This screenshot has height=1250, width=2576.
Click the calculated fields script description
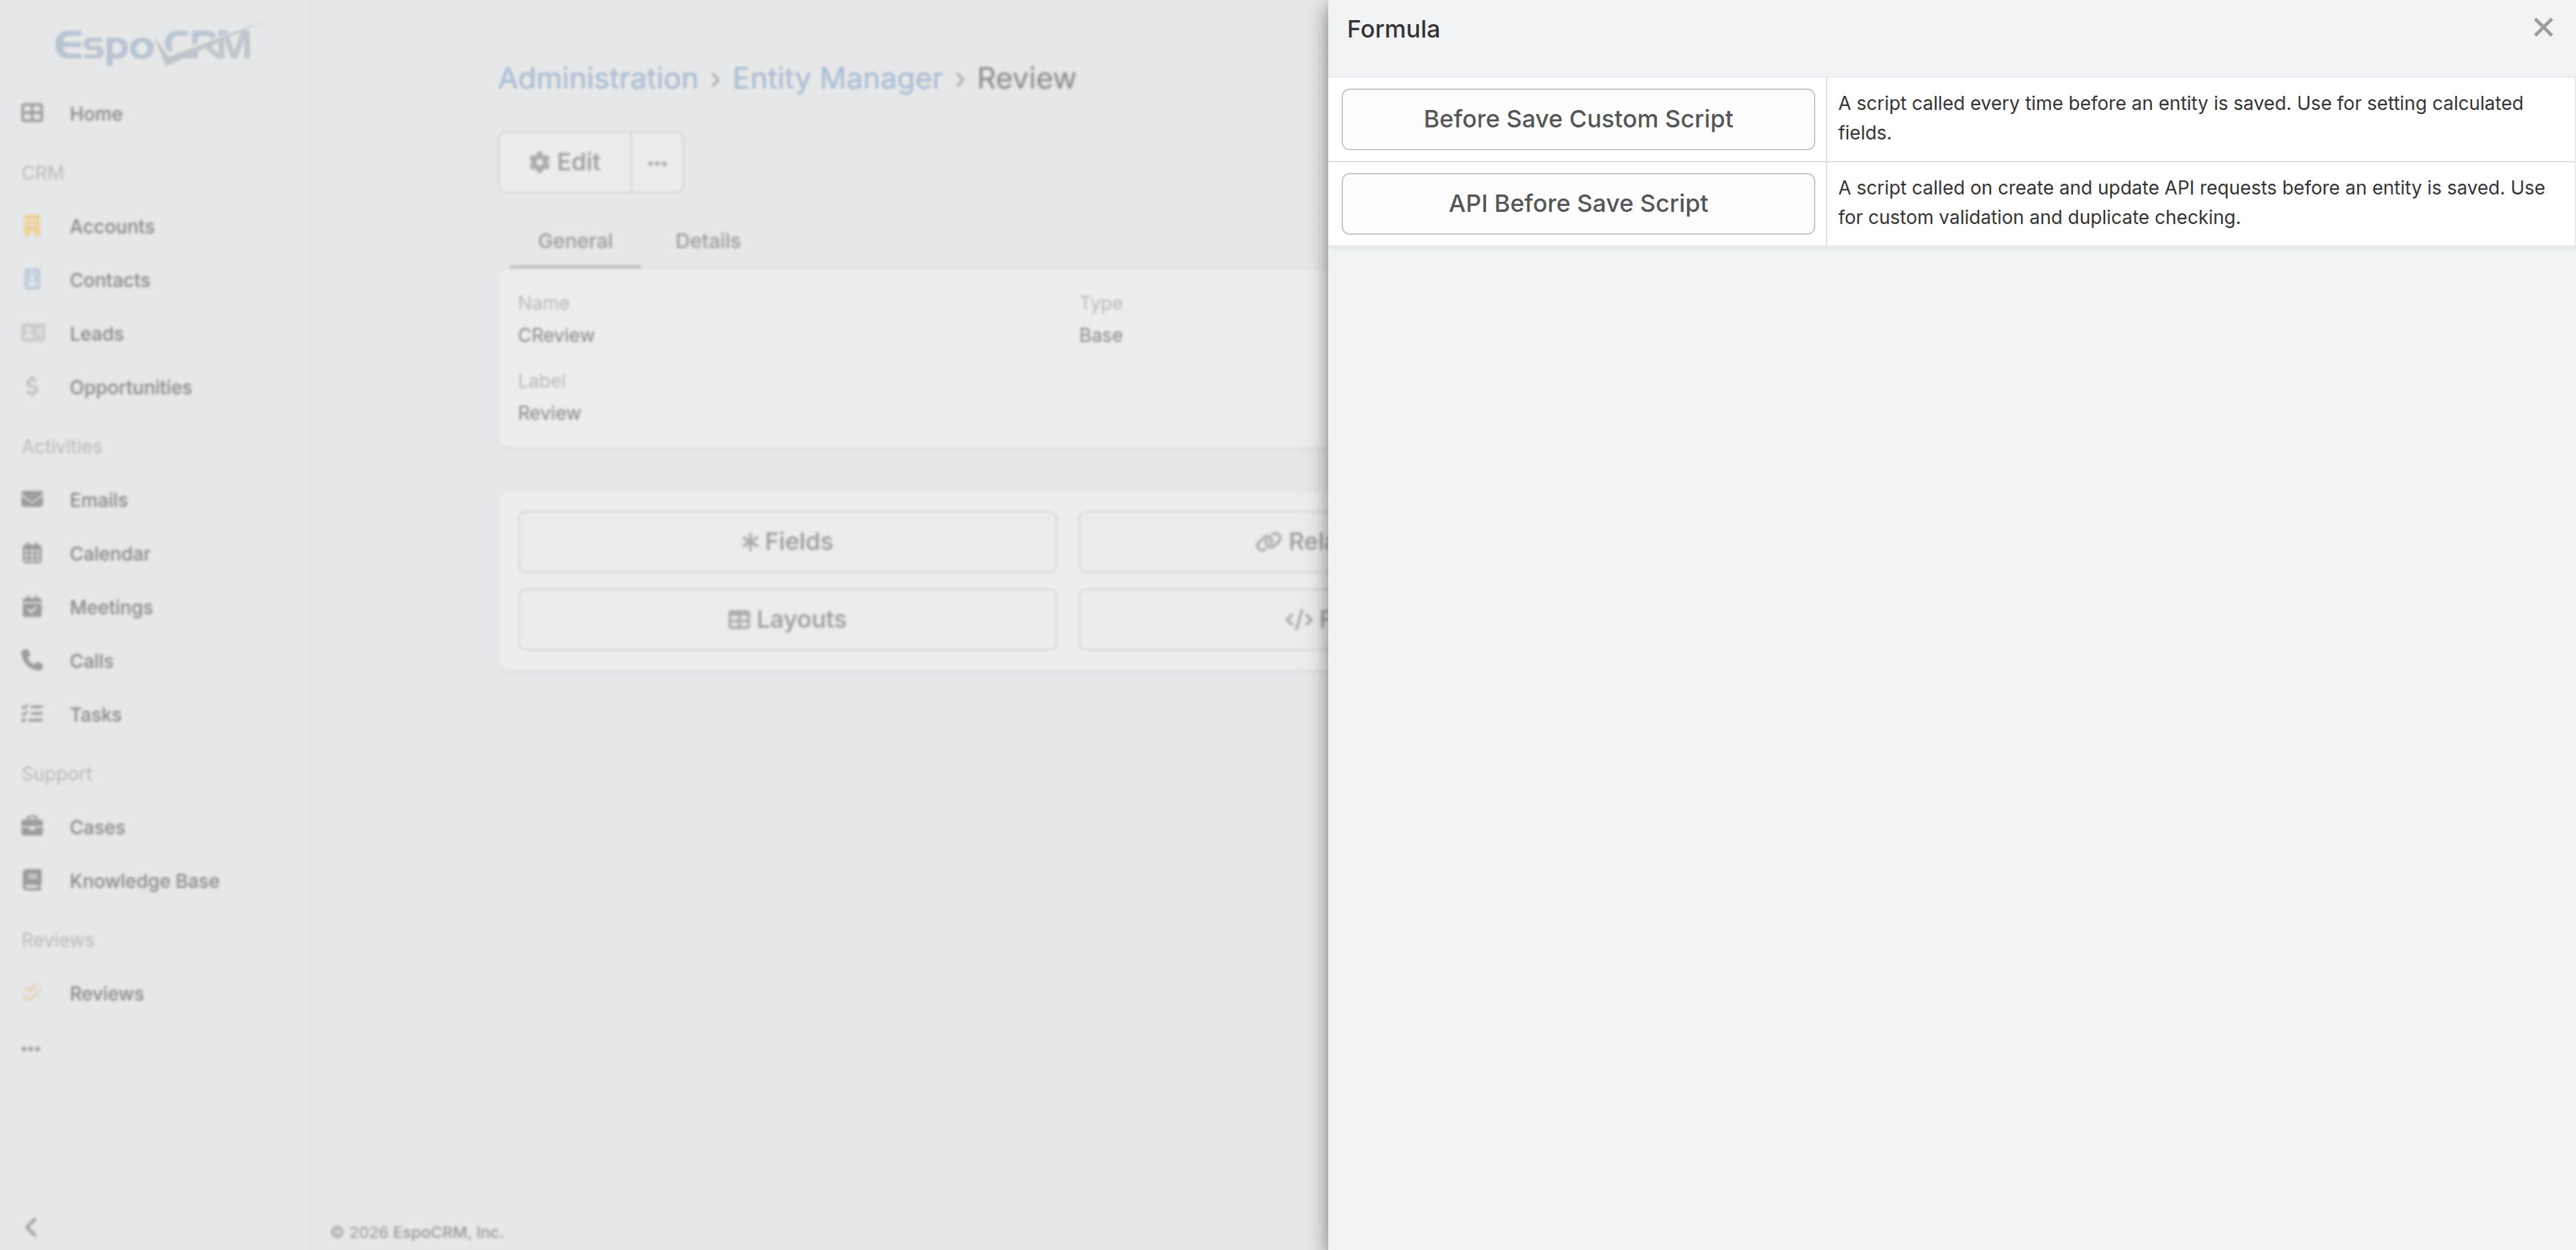click(x=2180, y=118)
